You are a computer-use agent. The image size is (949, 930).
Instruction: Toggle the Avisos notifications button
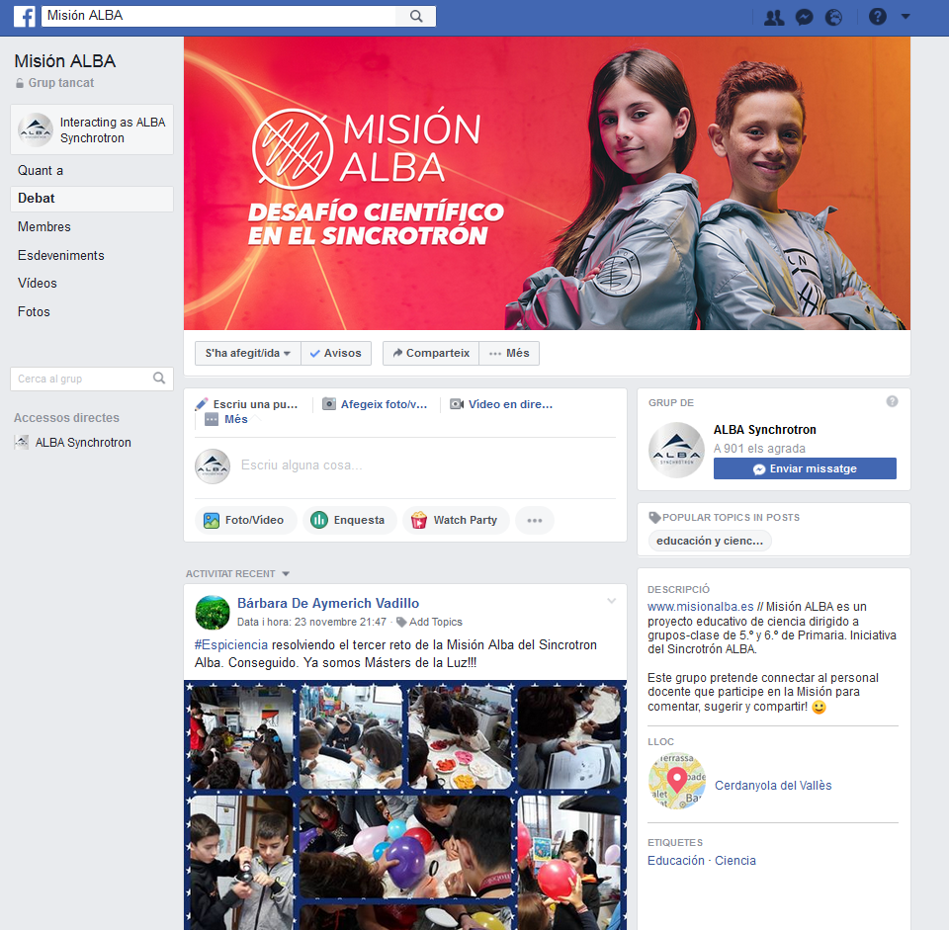pyautogui.click(x=336, y=354)
